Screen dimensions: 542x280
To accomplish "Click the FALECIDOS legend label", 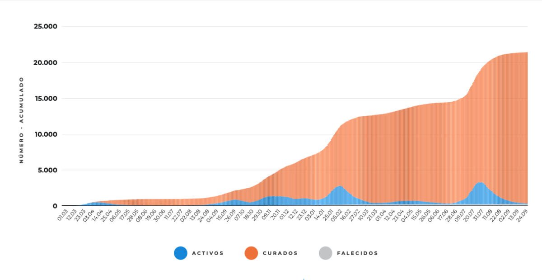I will pos(357,253).
